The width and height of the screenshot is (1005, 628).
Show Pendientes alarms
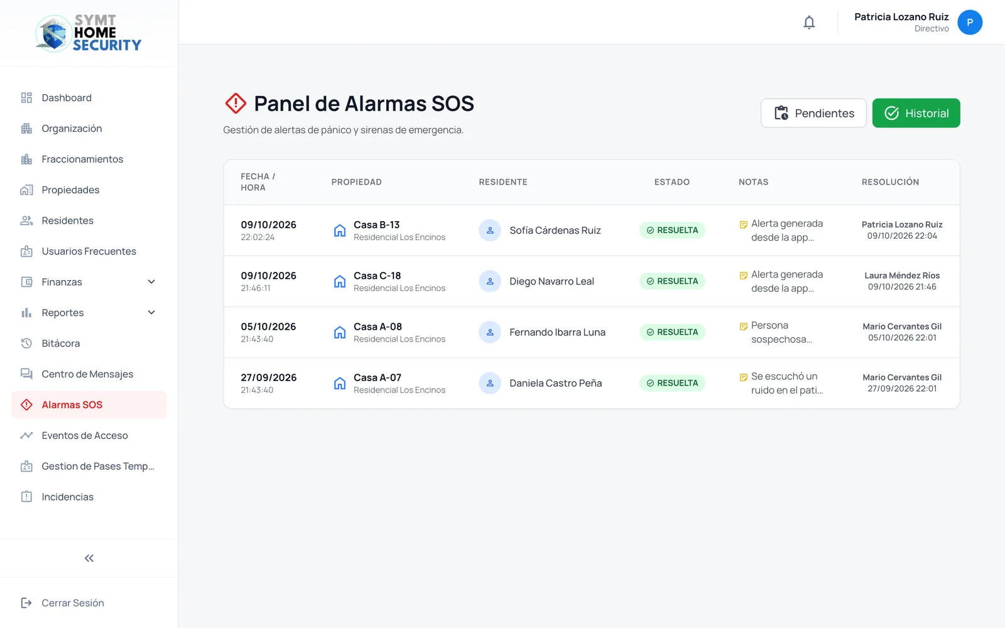813,113
